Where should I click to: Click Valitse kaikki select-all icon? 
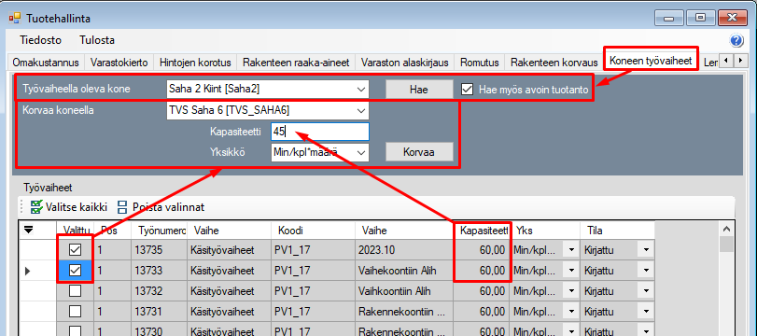(x=36, y=207)
